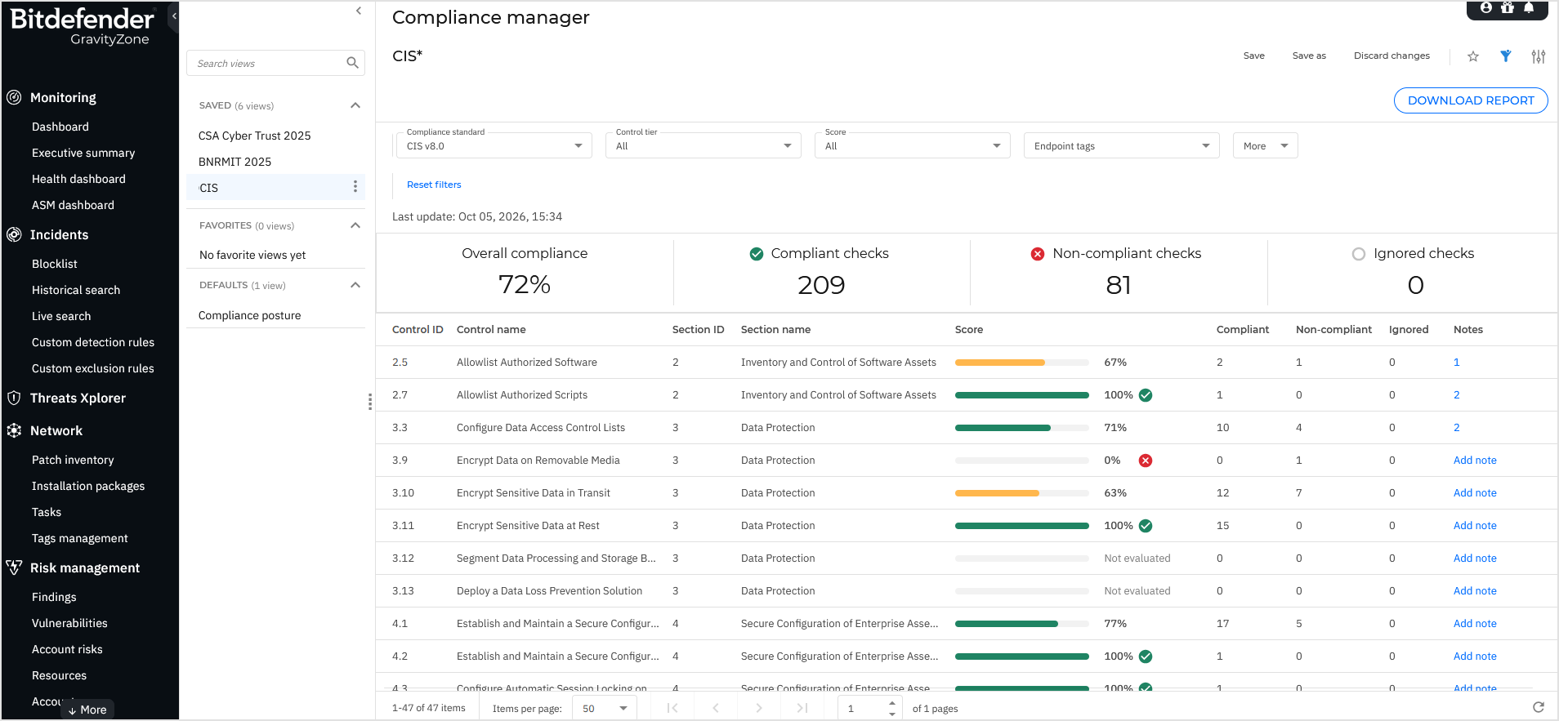This screenshot has width=1559, height=721.
Task: Add note for control 3.9
Action: click(x=1475, y=460)
